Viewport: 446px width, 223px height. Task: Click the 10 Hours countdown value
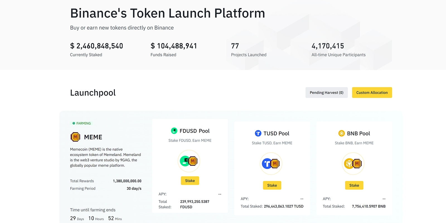[96, 218]
